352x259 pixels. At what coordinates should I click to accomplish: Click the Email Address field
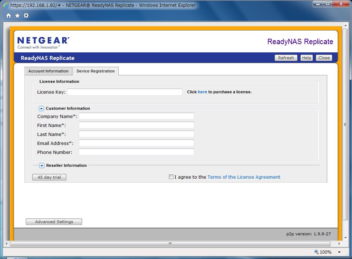click(136, 143)
